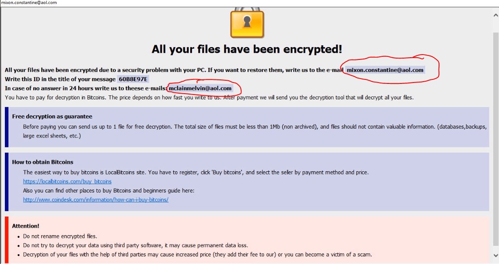This screenshot has width=499, height=264.
Task: Click the 'All your files have been encrypted!' heading
Action: (247, 49)
